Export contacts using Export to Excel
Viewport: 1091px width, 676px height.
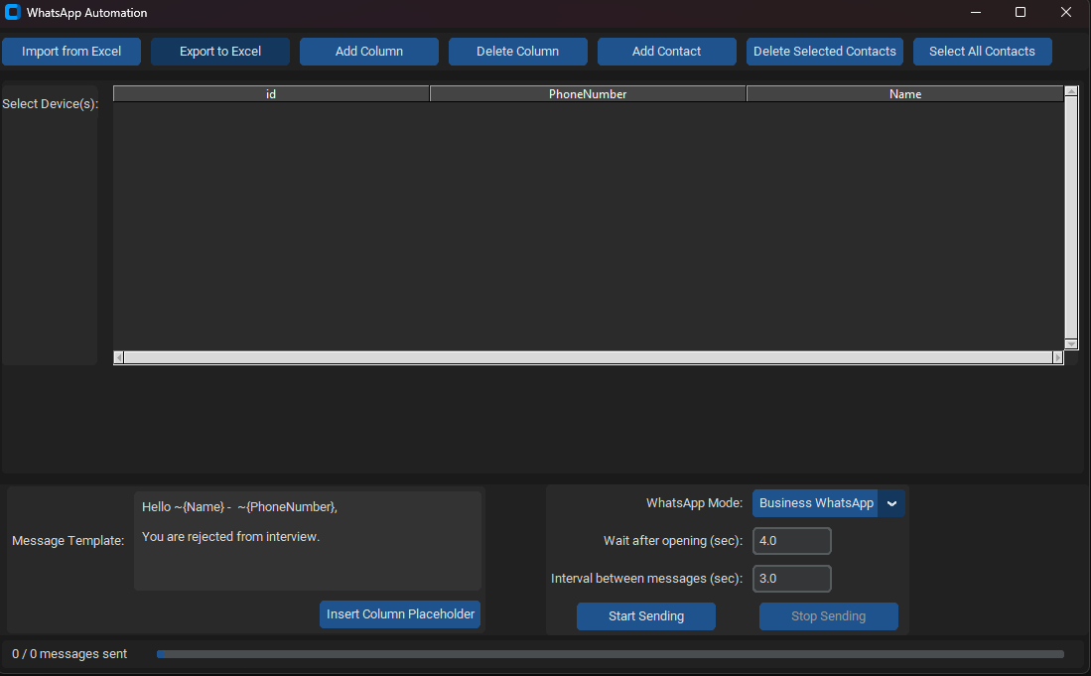point(220,52)
